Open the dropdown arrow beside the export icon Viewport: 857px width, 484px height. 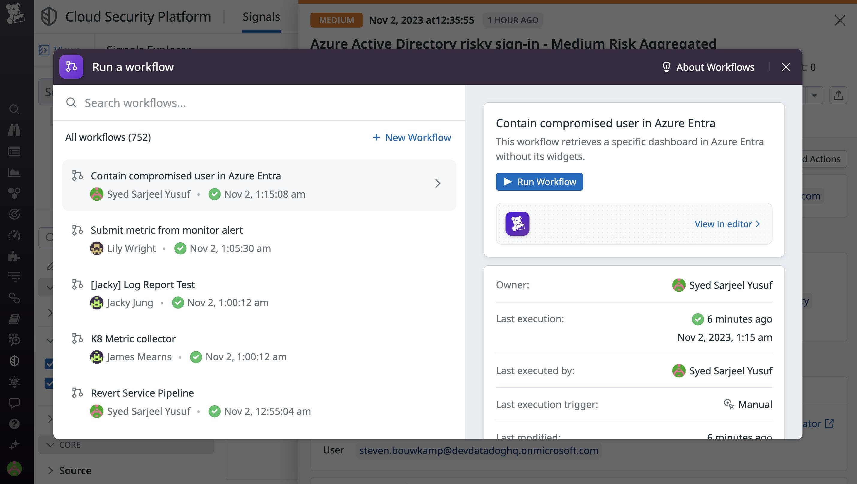814,96
